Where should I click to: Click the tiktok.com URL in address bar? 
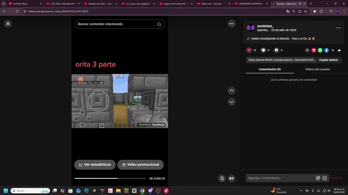58,11
